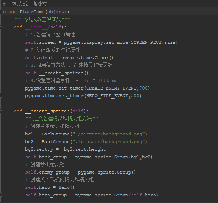
Task: Click the background.png string on bg1 line
Action: [109, 134]
